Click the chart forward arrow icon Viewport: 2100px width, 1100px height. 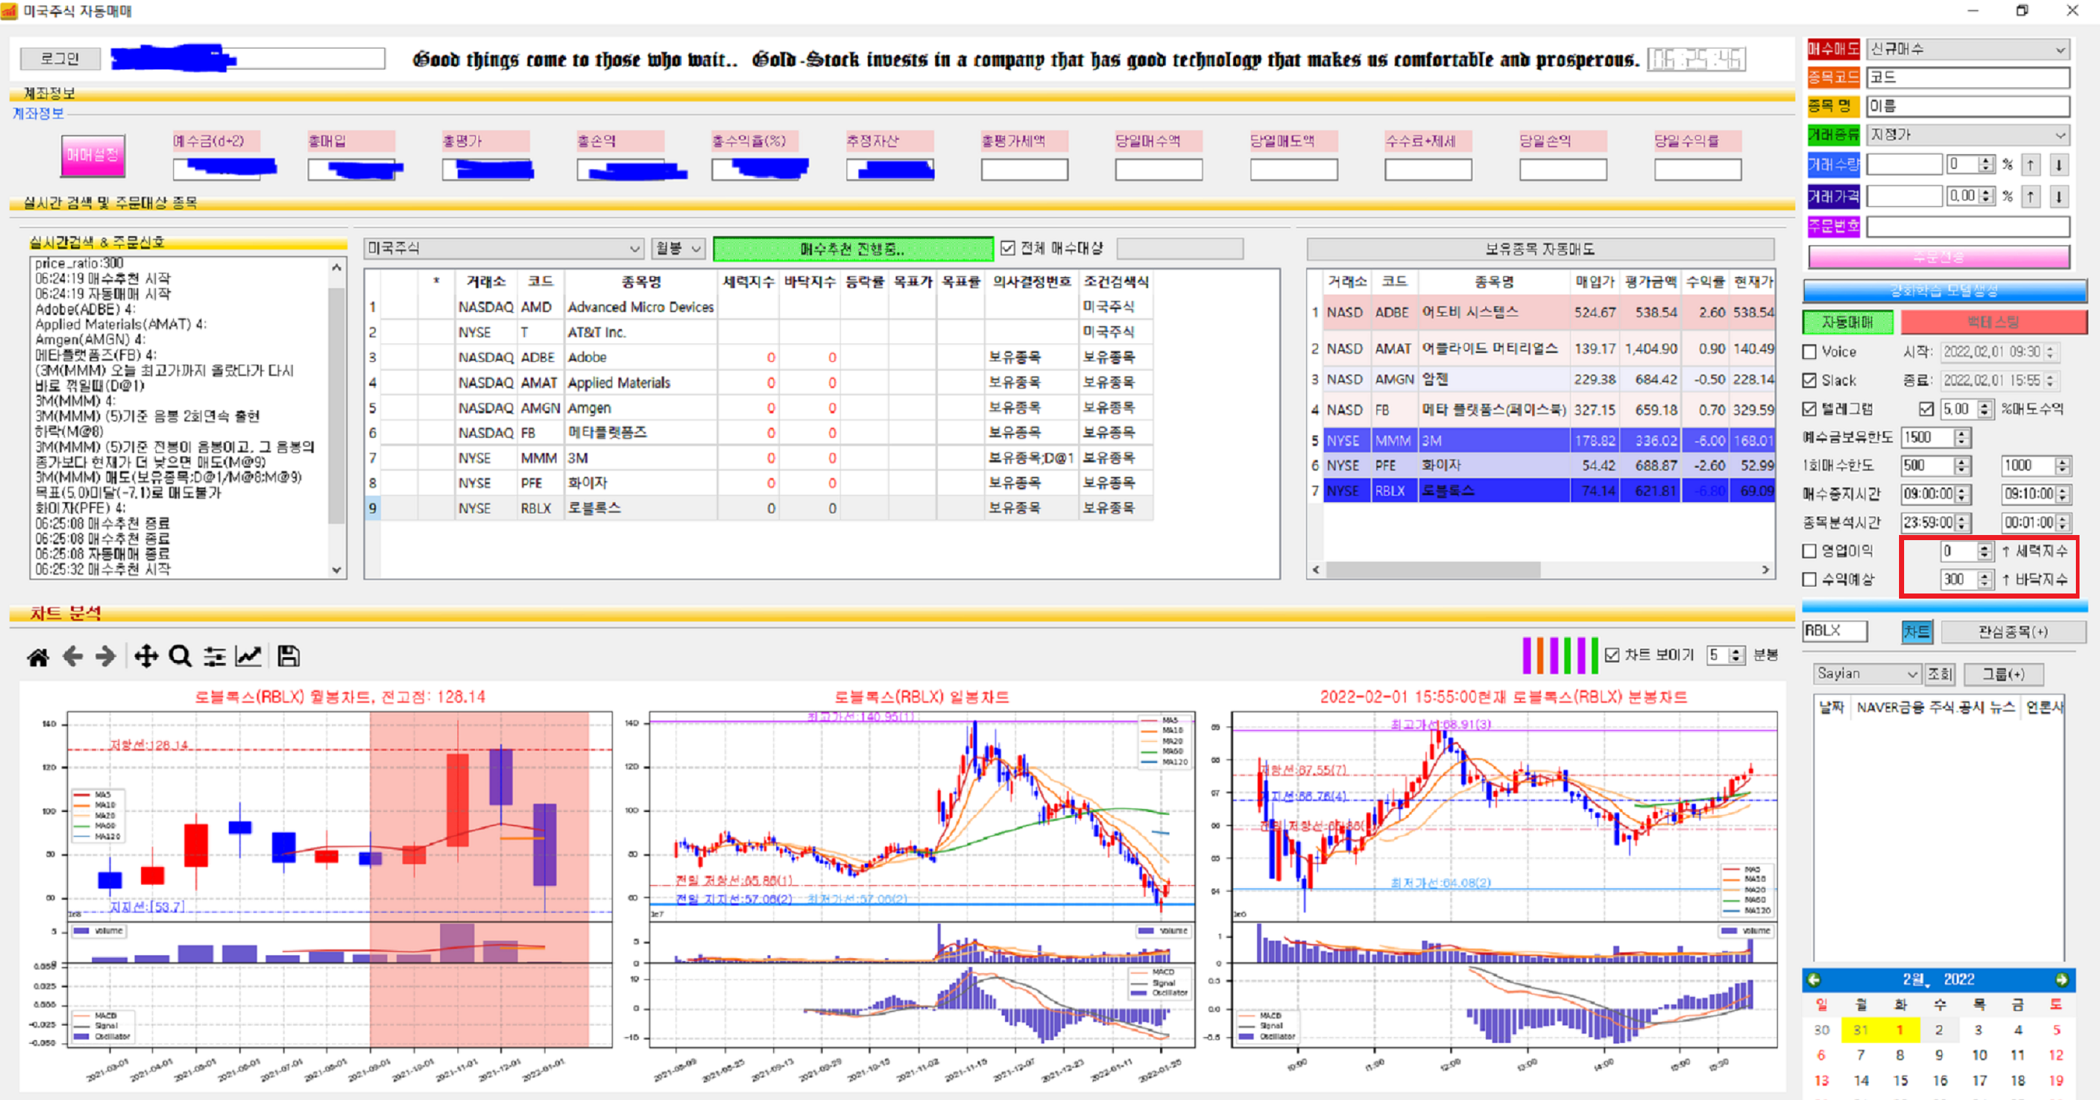click(106, 656)
